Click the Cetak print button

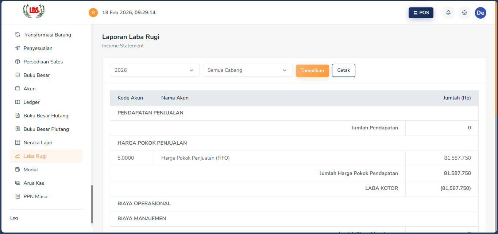coord(344,70)
